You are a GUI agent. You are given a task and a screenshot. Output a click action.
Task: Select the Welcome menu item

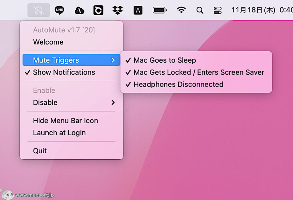pos(71,42)
